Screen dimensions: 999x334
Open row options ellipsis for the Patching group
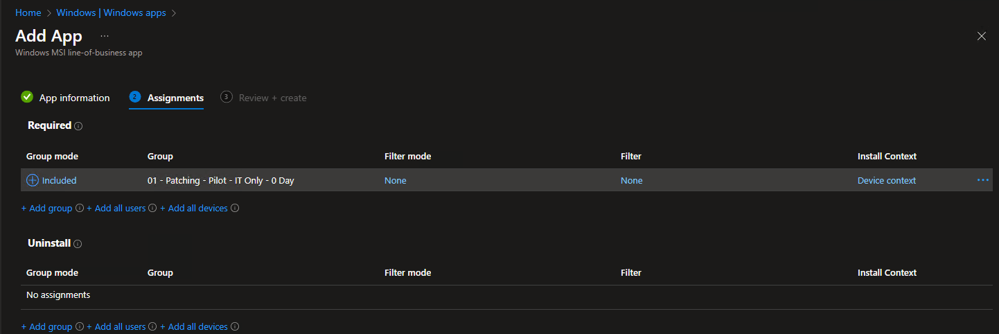click(983, 180)
